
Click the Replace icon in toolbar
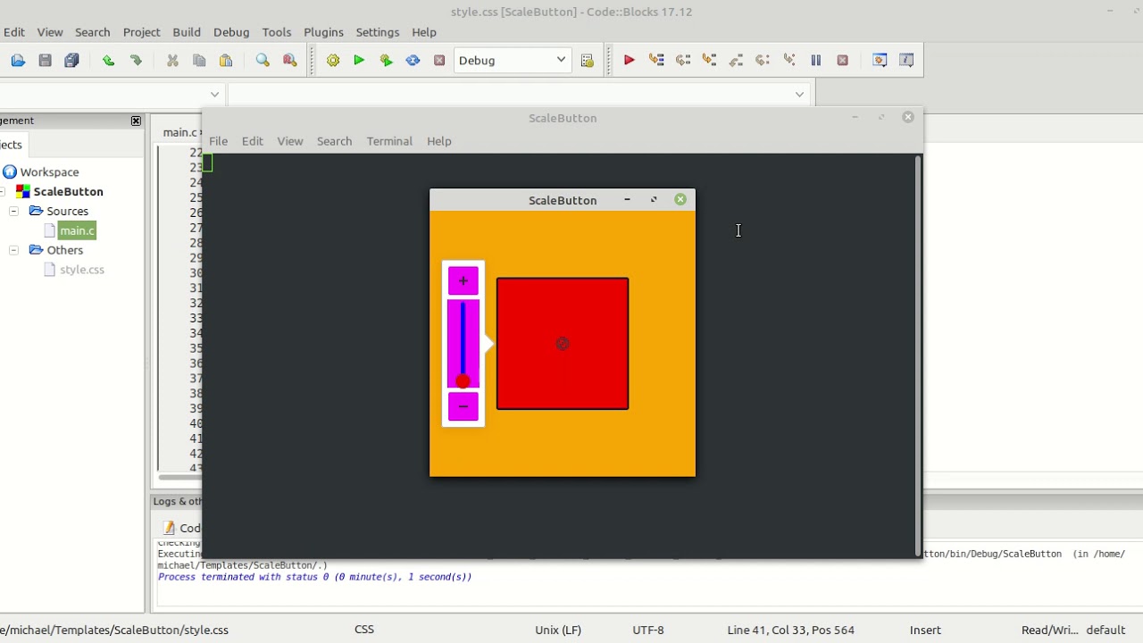[x=289, y=61]
